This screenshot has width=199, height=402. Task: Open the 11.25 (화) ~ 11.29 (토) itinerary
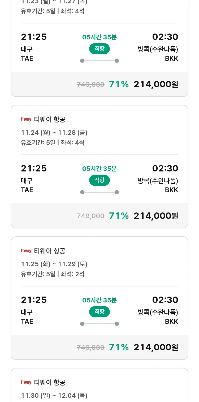tap(54, 264)
